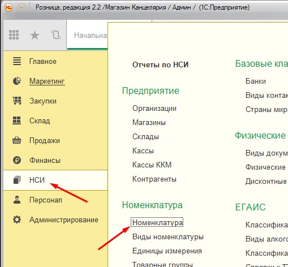Open the main menu dropdown arrow button

21,7
